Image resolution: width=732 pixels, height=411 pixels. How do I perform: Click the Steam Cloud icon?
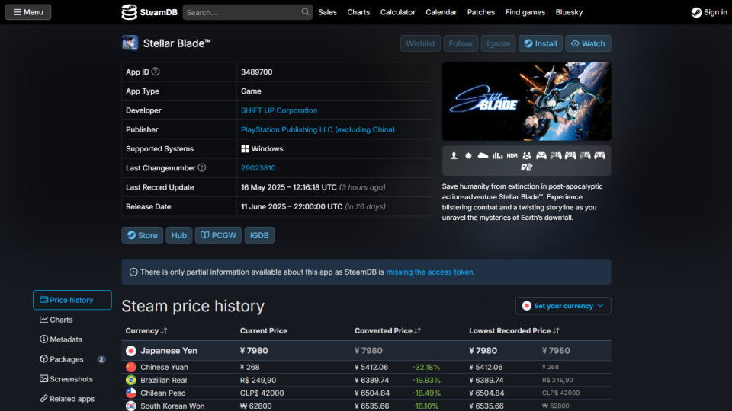click(x=483, y=155)
